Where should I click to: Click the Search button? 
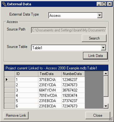tap(94, 38)
